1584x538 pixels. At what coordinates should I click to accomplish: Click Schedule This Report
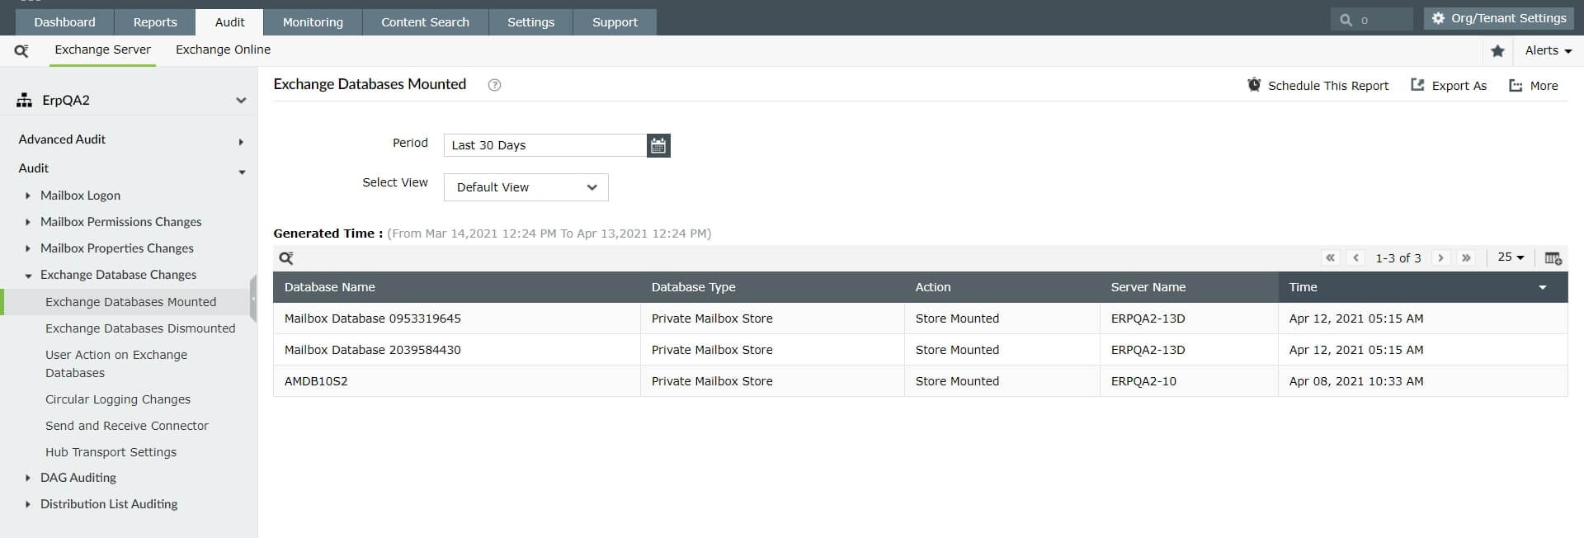[x=1318, y=86]
